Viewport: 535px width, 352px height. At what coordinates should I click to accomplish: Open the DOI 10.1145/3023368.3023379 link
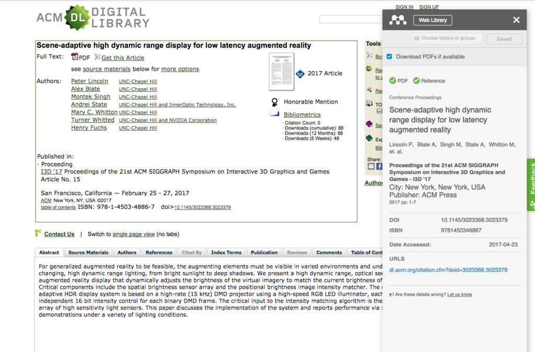tap(202, 207)
